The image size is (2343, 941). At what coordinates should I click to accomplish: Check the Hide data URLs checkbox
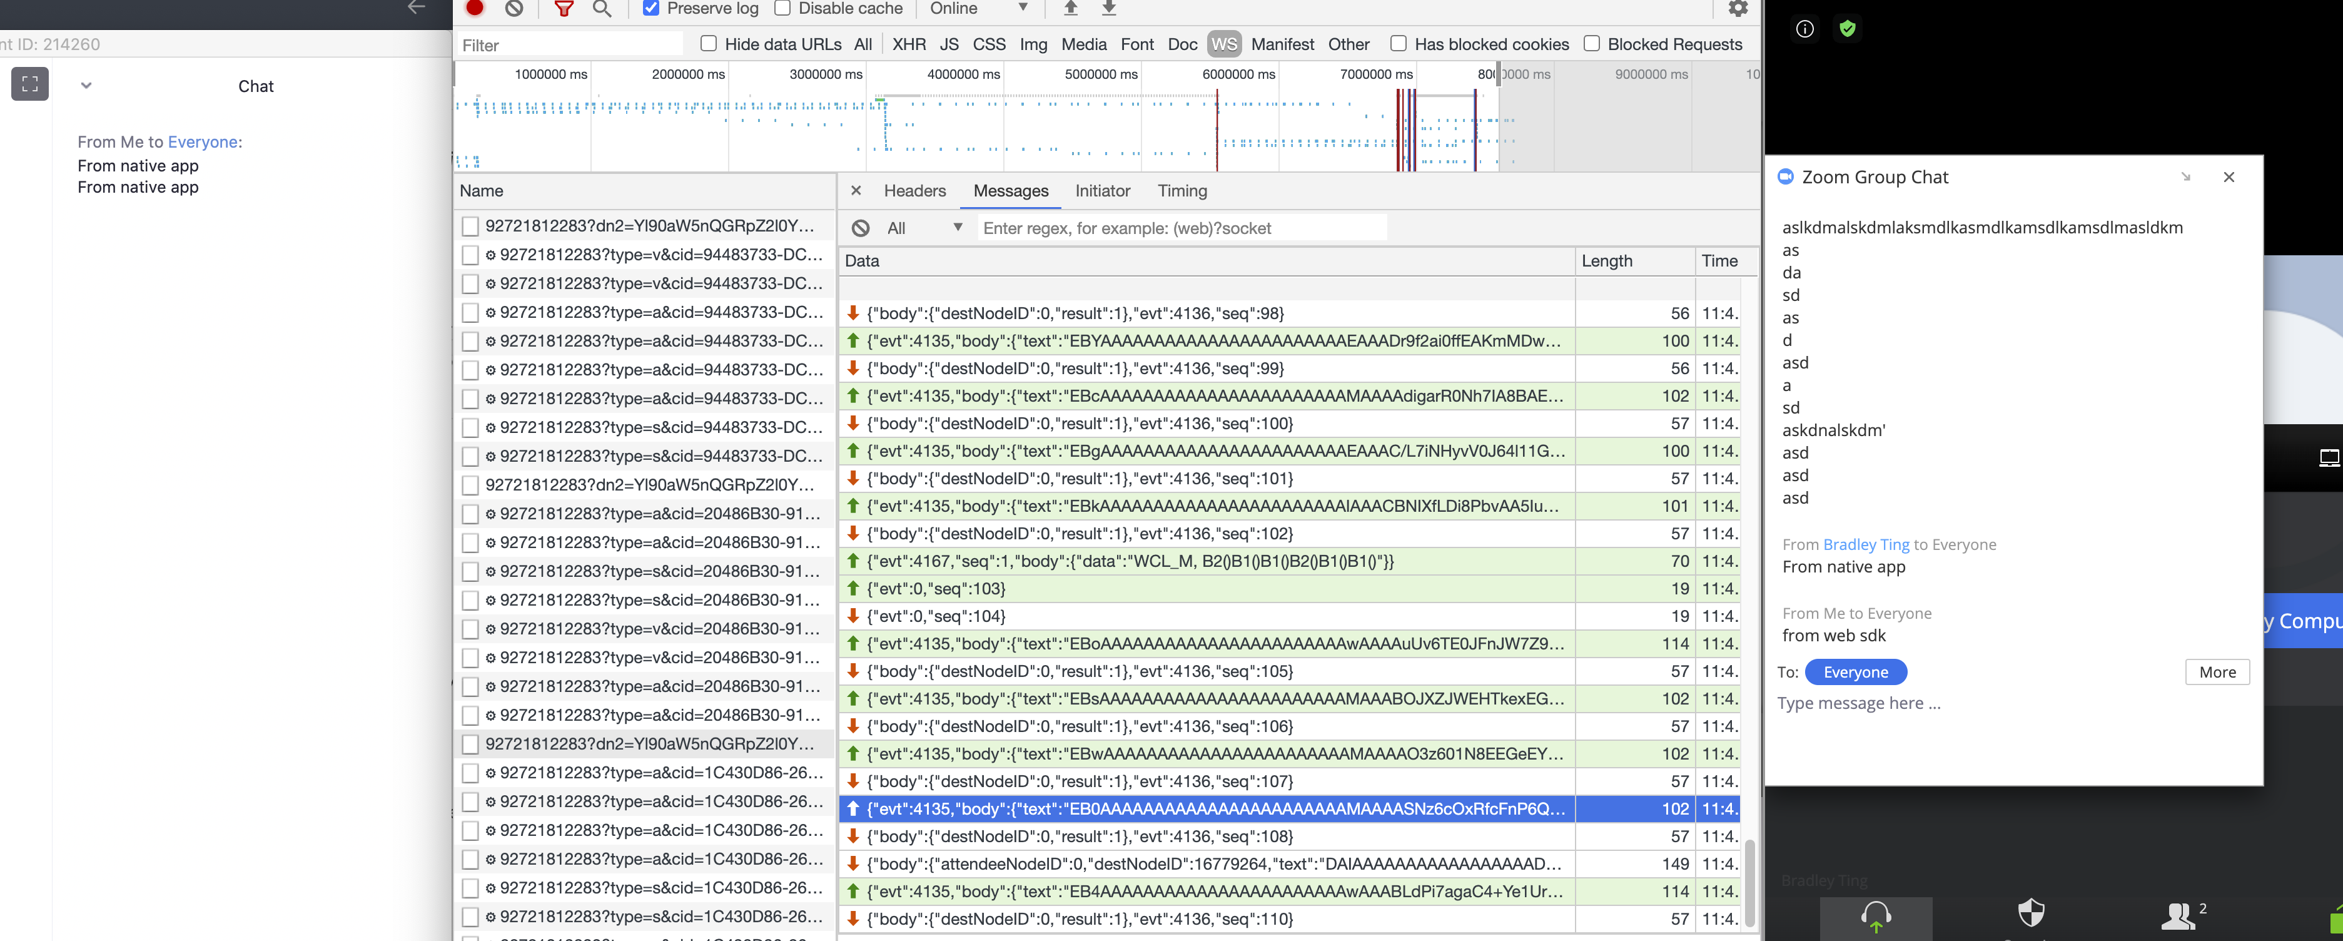pyautogui.click(x=709, y=44)
